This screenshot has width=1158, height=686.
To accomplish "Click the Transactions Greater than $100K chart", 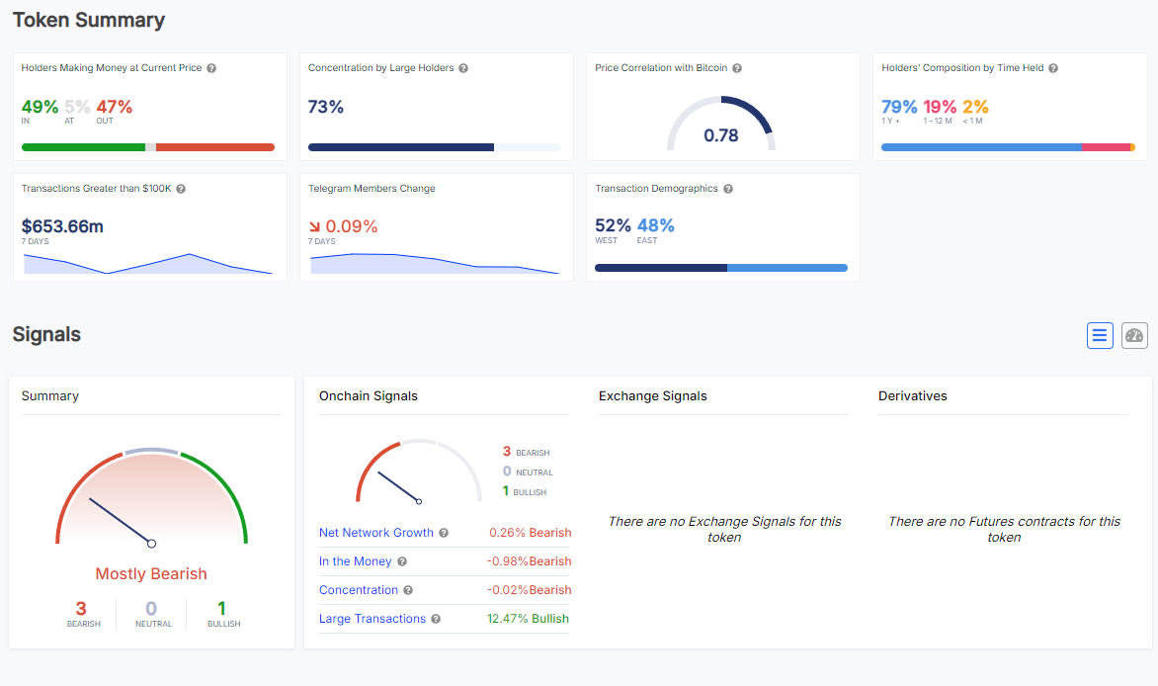I will pyautogui.click(x=148, y=263).
